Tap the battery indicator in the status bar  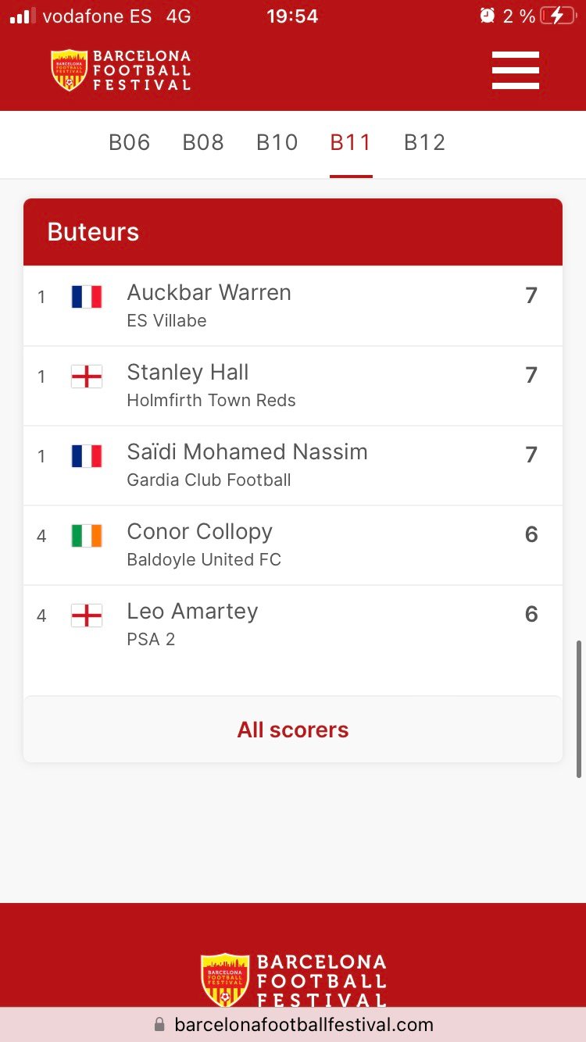[557, 16]
